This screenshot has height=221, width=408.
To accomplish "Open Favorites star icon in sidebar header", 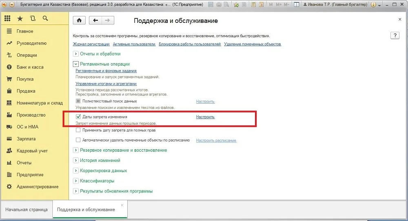I will [20, 18].
